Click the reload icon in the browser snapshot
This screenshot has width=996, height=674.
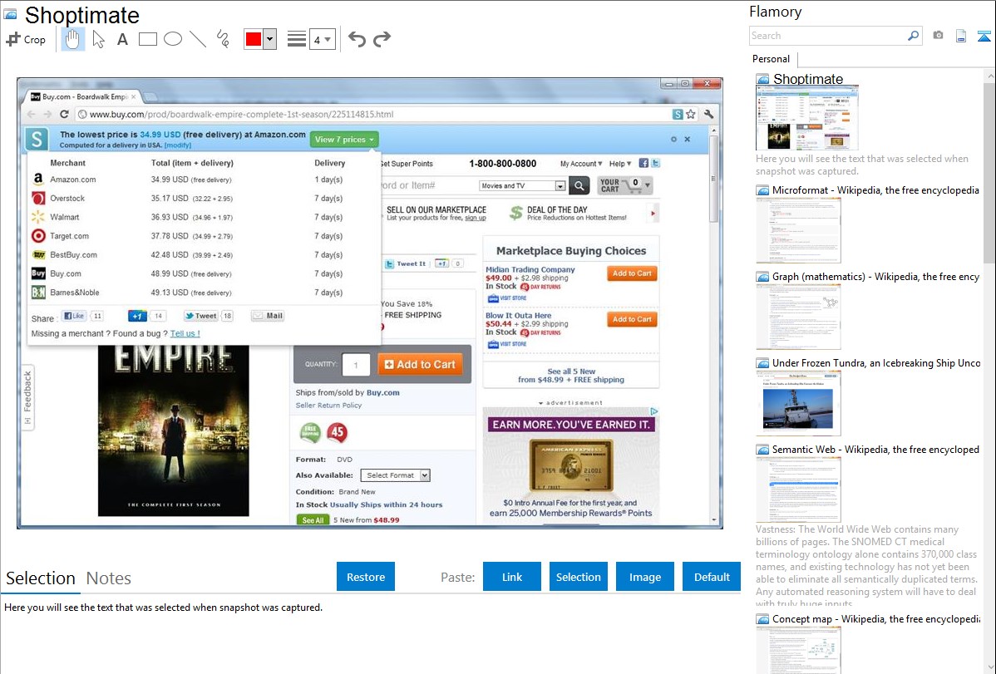click(x=64, y=115)
